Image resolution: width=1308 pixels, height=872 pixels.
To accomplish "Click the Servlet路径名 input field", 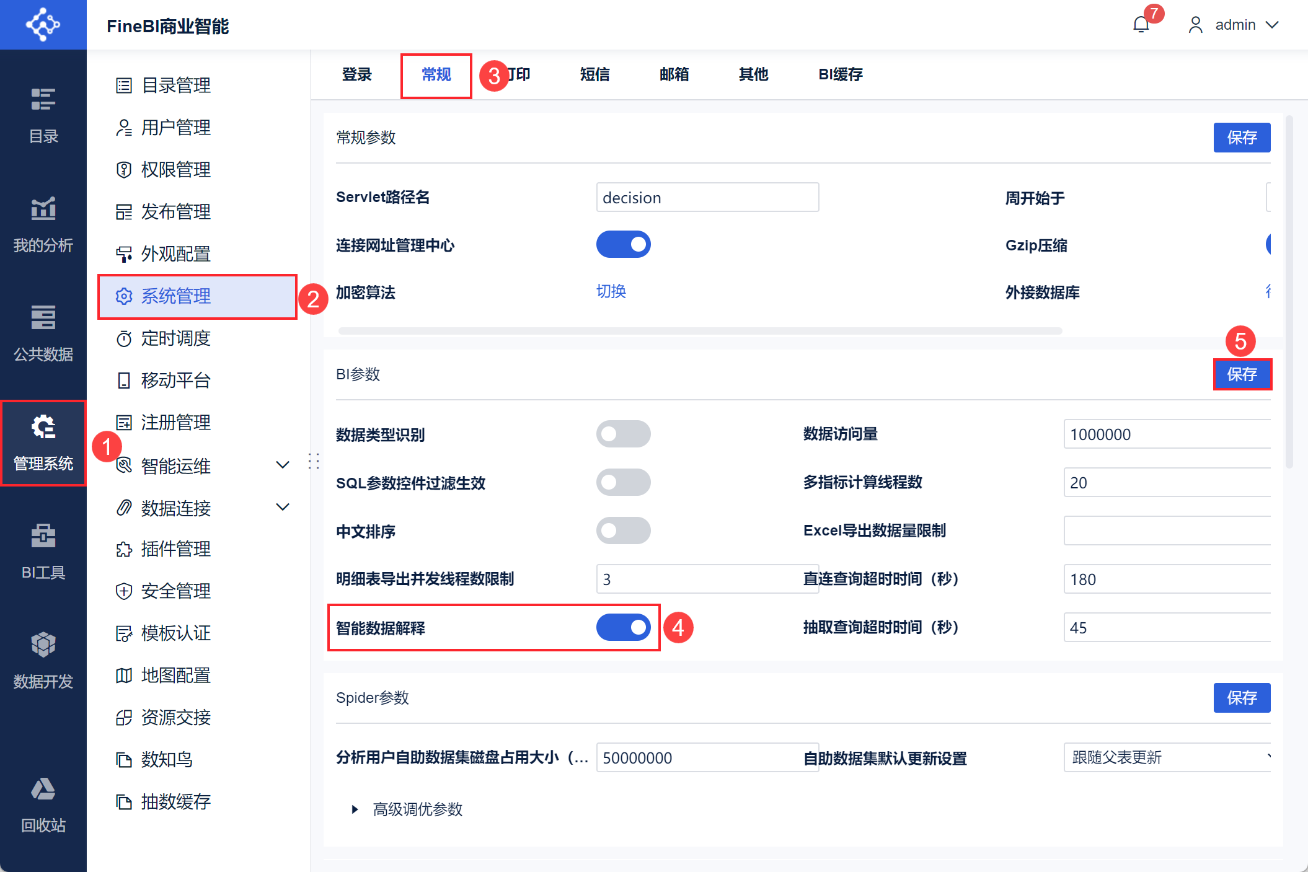I will [707, 198].
